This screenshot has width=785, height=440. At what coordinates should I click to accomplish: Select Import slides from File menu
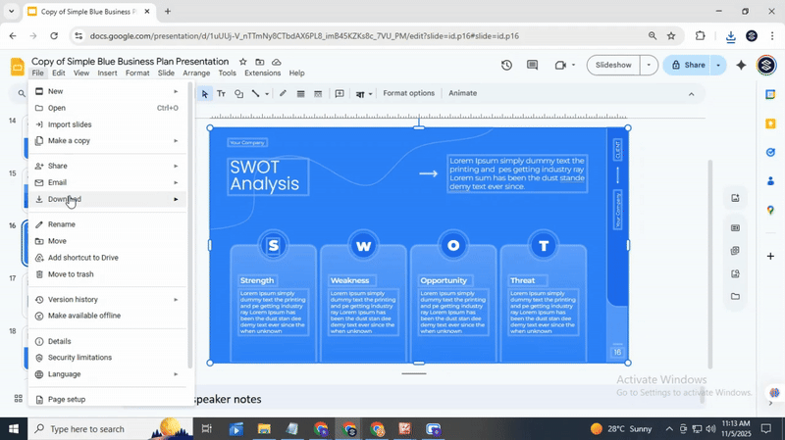point(70,124)
